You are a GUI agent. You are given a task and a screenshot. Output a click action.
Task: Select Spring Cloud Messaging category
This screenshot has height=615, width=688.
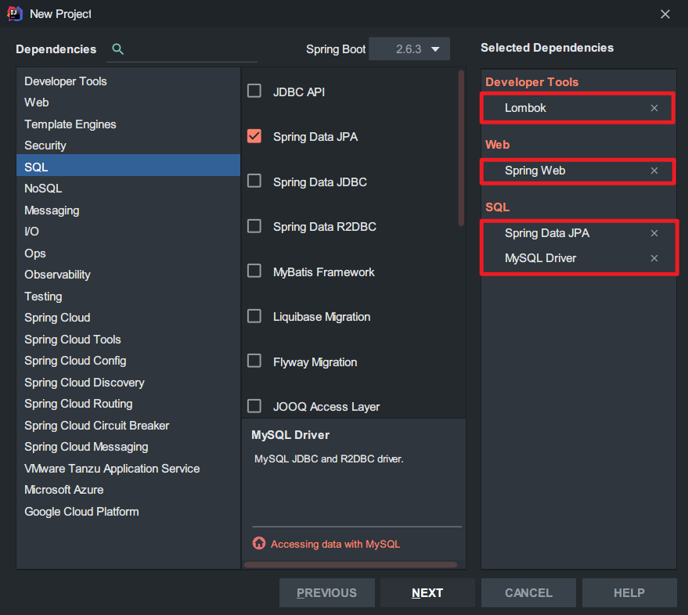[x=128, y=447]
